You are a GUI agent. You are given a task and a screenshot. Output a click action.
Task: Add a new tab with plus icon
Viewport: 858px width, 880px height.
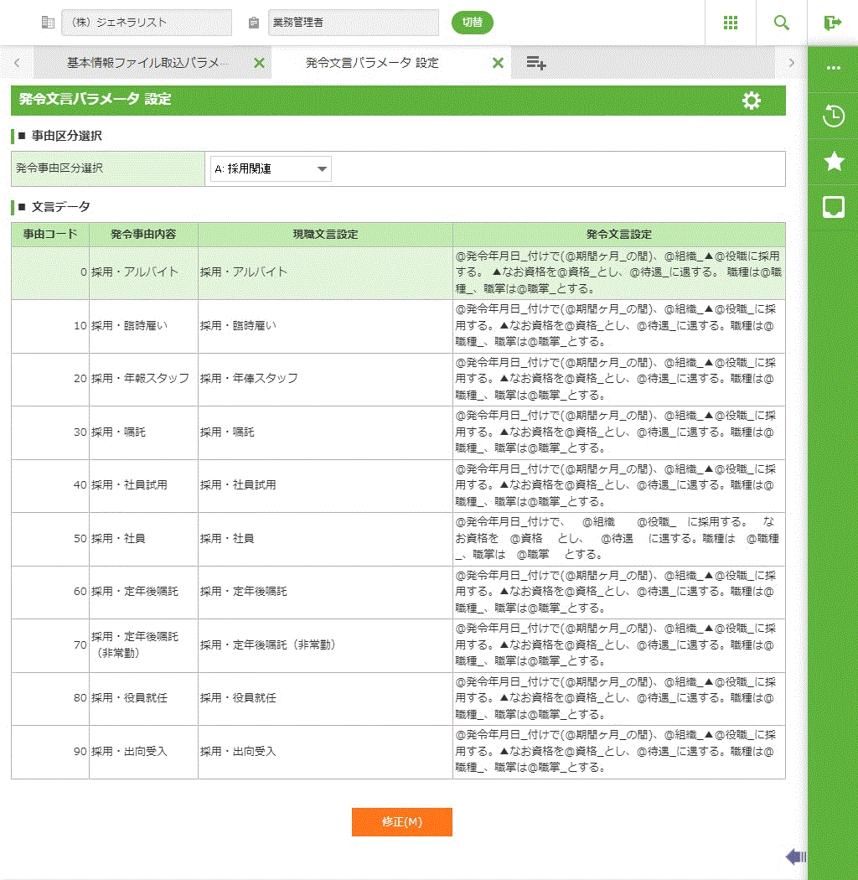pos(536,63)
